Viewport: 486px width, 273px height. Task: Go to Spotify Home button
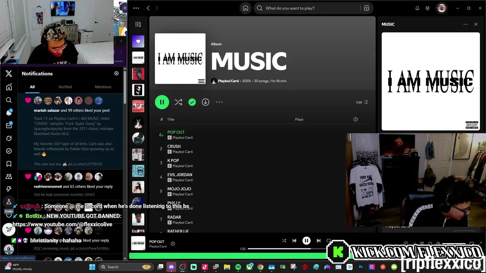point(246,8)
